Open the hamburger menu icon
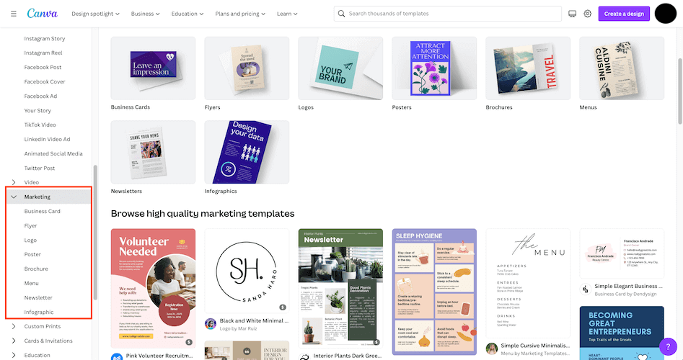The height and width of the screenshot is (360, 683). pyautogui.click(x=14, y=14)
